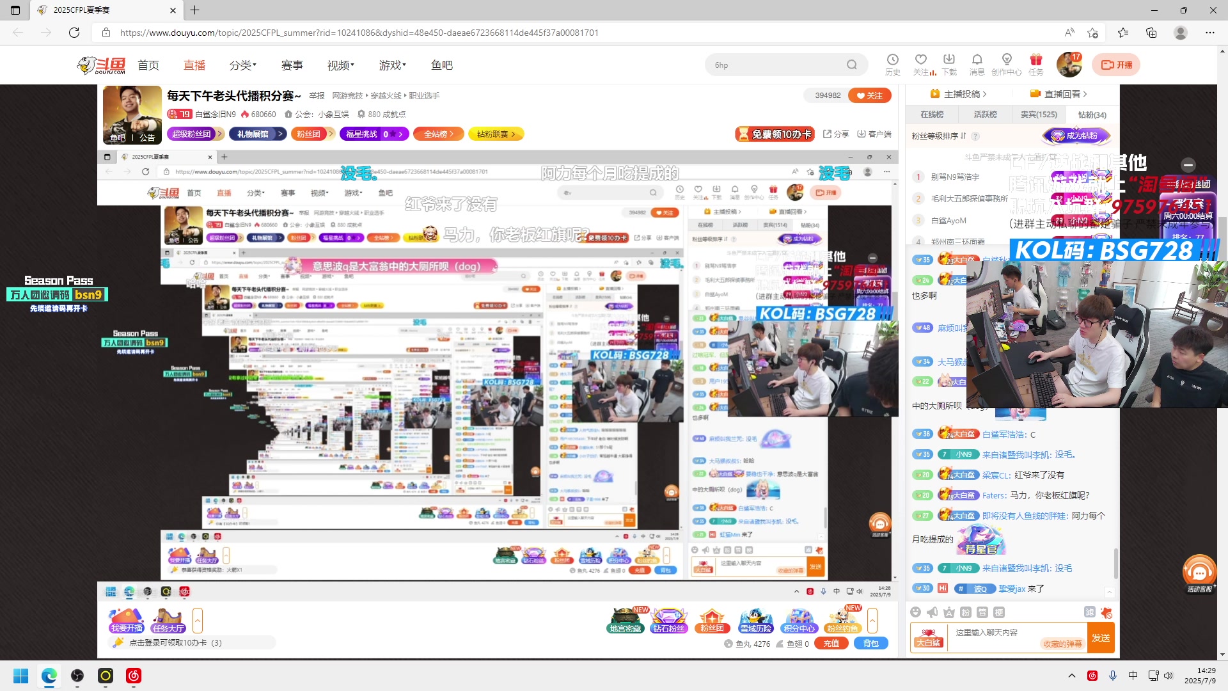
Task: Click the crown font style icon in chat
Action: click(x=949, y=612)
